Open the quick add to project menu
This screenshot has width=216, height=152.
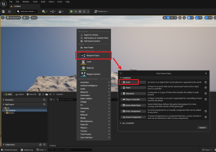pos(45,12)
